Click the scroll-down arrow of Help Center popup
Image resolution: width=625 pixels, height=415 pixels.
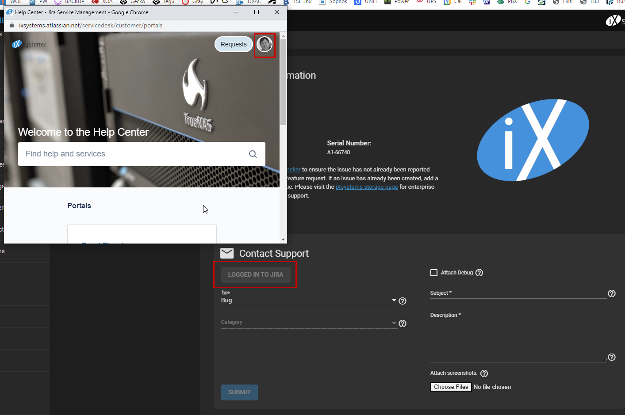click(283, 240)
